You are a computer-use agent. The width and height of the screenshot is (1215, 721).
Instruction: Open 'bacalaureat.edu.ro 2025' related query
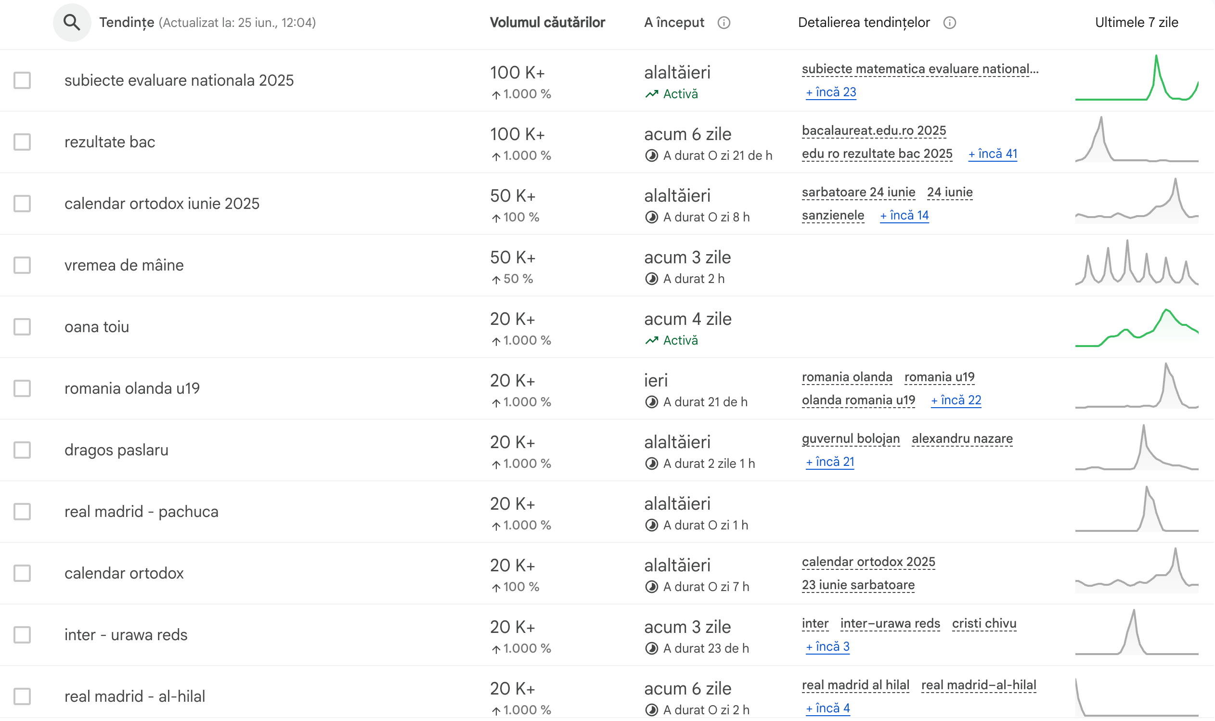[874, 131]
